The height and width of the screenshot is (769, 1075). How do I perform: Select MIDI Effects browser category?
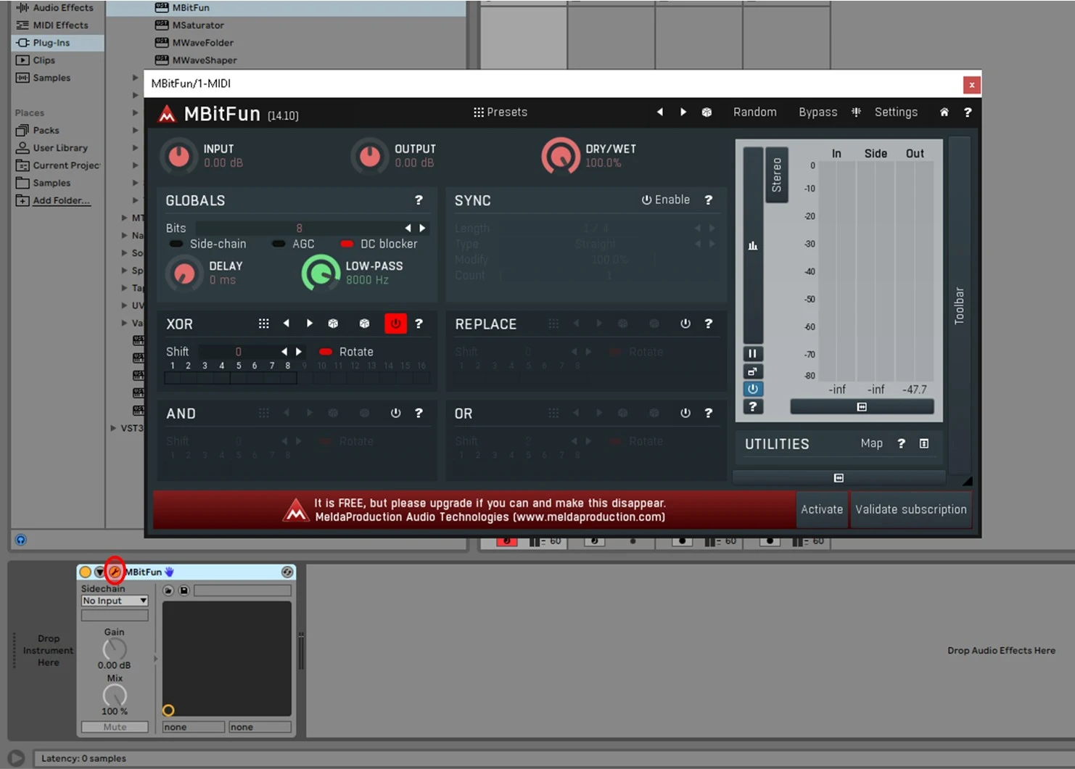pyautogui.click(x=57, y=25)
